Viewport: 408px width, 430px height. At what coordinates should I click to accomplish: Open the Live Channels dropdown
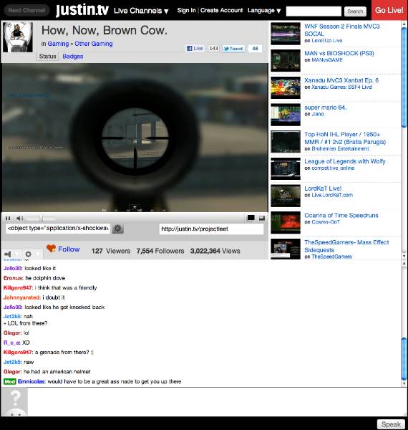(x=141, y=11)
